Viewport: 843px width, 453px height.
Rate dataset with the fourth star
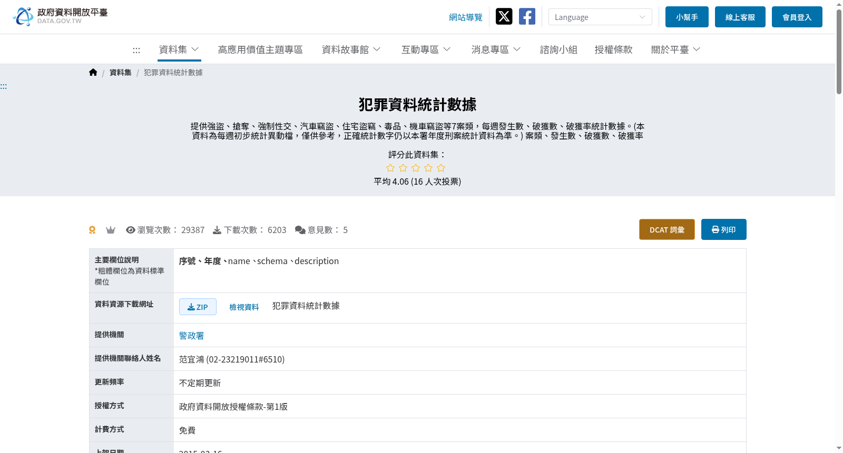428,168
